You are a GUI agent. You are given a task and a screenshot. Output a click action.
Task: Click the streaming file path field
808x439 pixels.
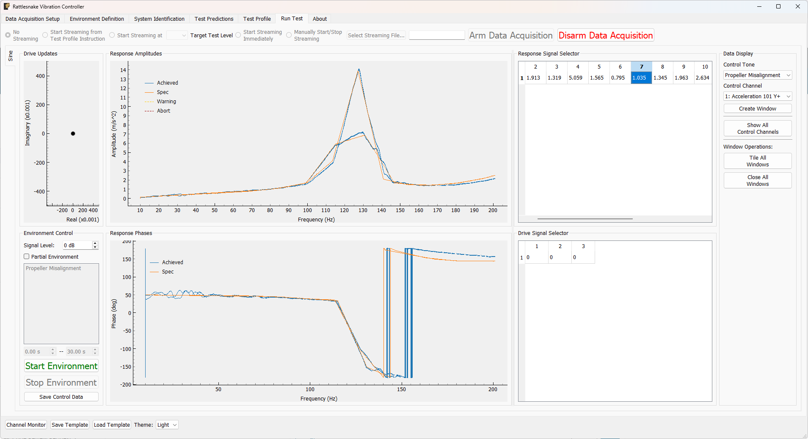[x=437, y=36]
